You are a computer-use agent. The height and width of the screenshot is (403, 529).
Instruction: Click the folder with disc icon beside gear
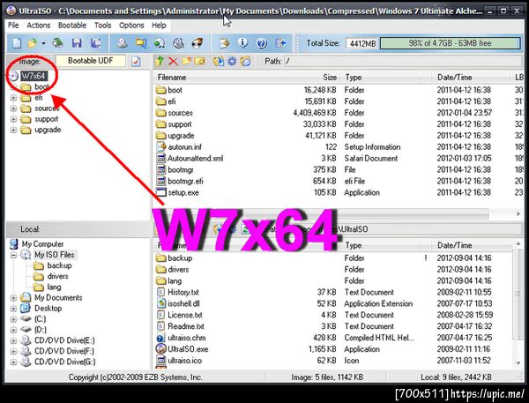[x=245, y=61]
